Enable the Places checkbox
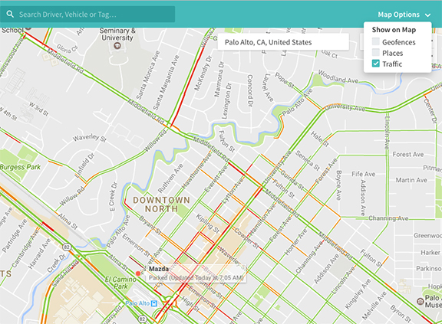 point(376,53)
